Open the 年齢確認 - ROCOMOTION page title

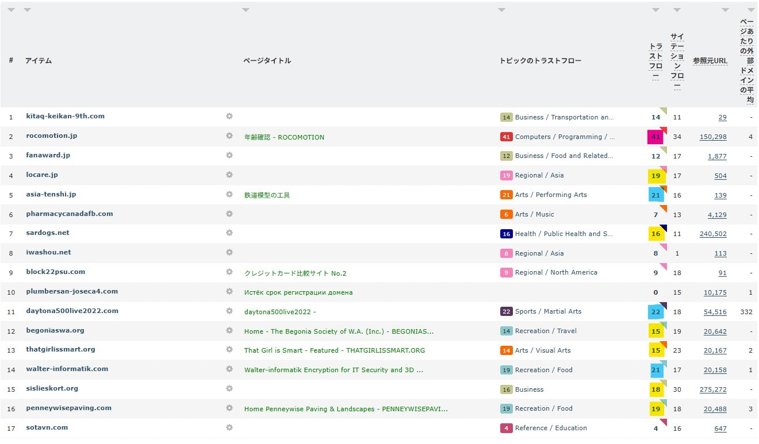pos(284,137)
